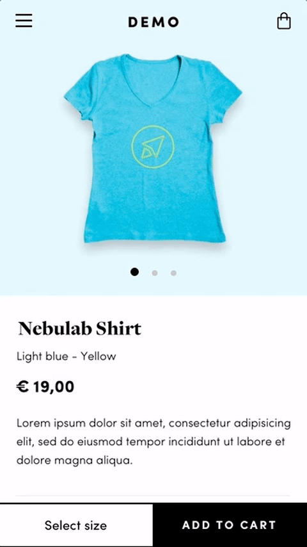
Task: Open the Select size dropdown
Action: point(76,525)
